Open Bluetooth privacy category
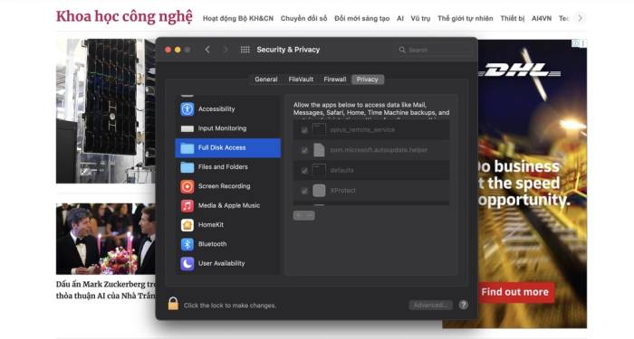This screenshot has width=634, height=339. point(227,244)
